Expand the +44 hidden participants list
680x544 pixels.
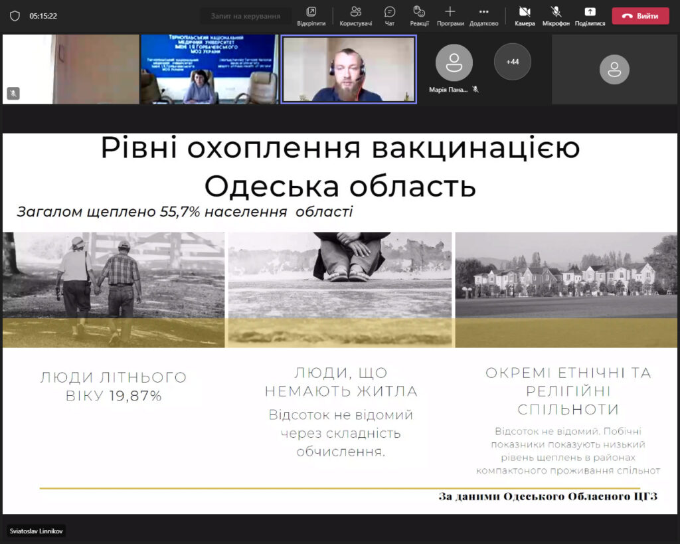(x=513, y=62)
